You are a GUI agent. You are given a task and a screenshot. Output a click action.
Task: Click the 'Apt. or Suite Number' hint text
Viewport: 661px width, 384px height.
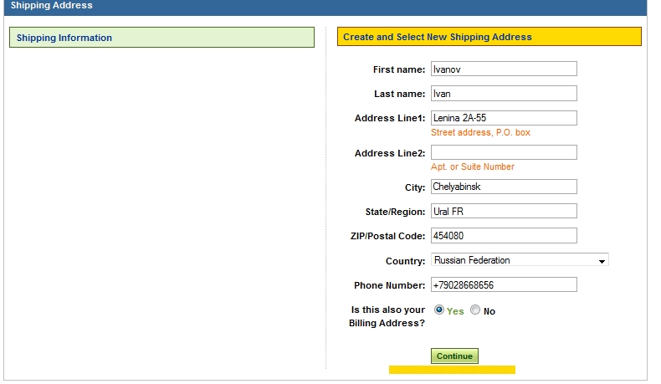point(473,167)
